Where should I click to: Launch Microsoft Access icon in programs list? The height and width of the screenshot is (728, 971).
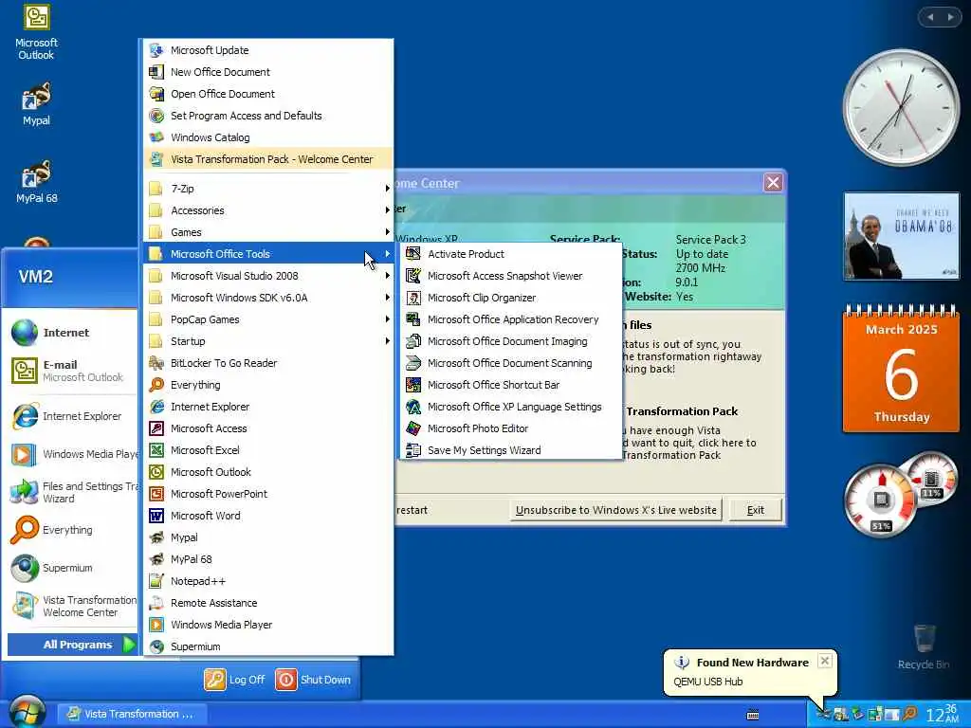pos(156,428)
